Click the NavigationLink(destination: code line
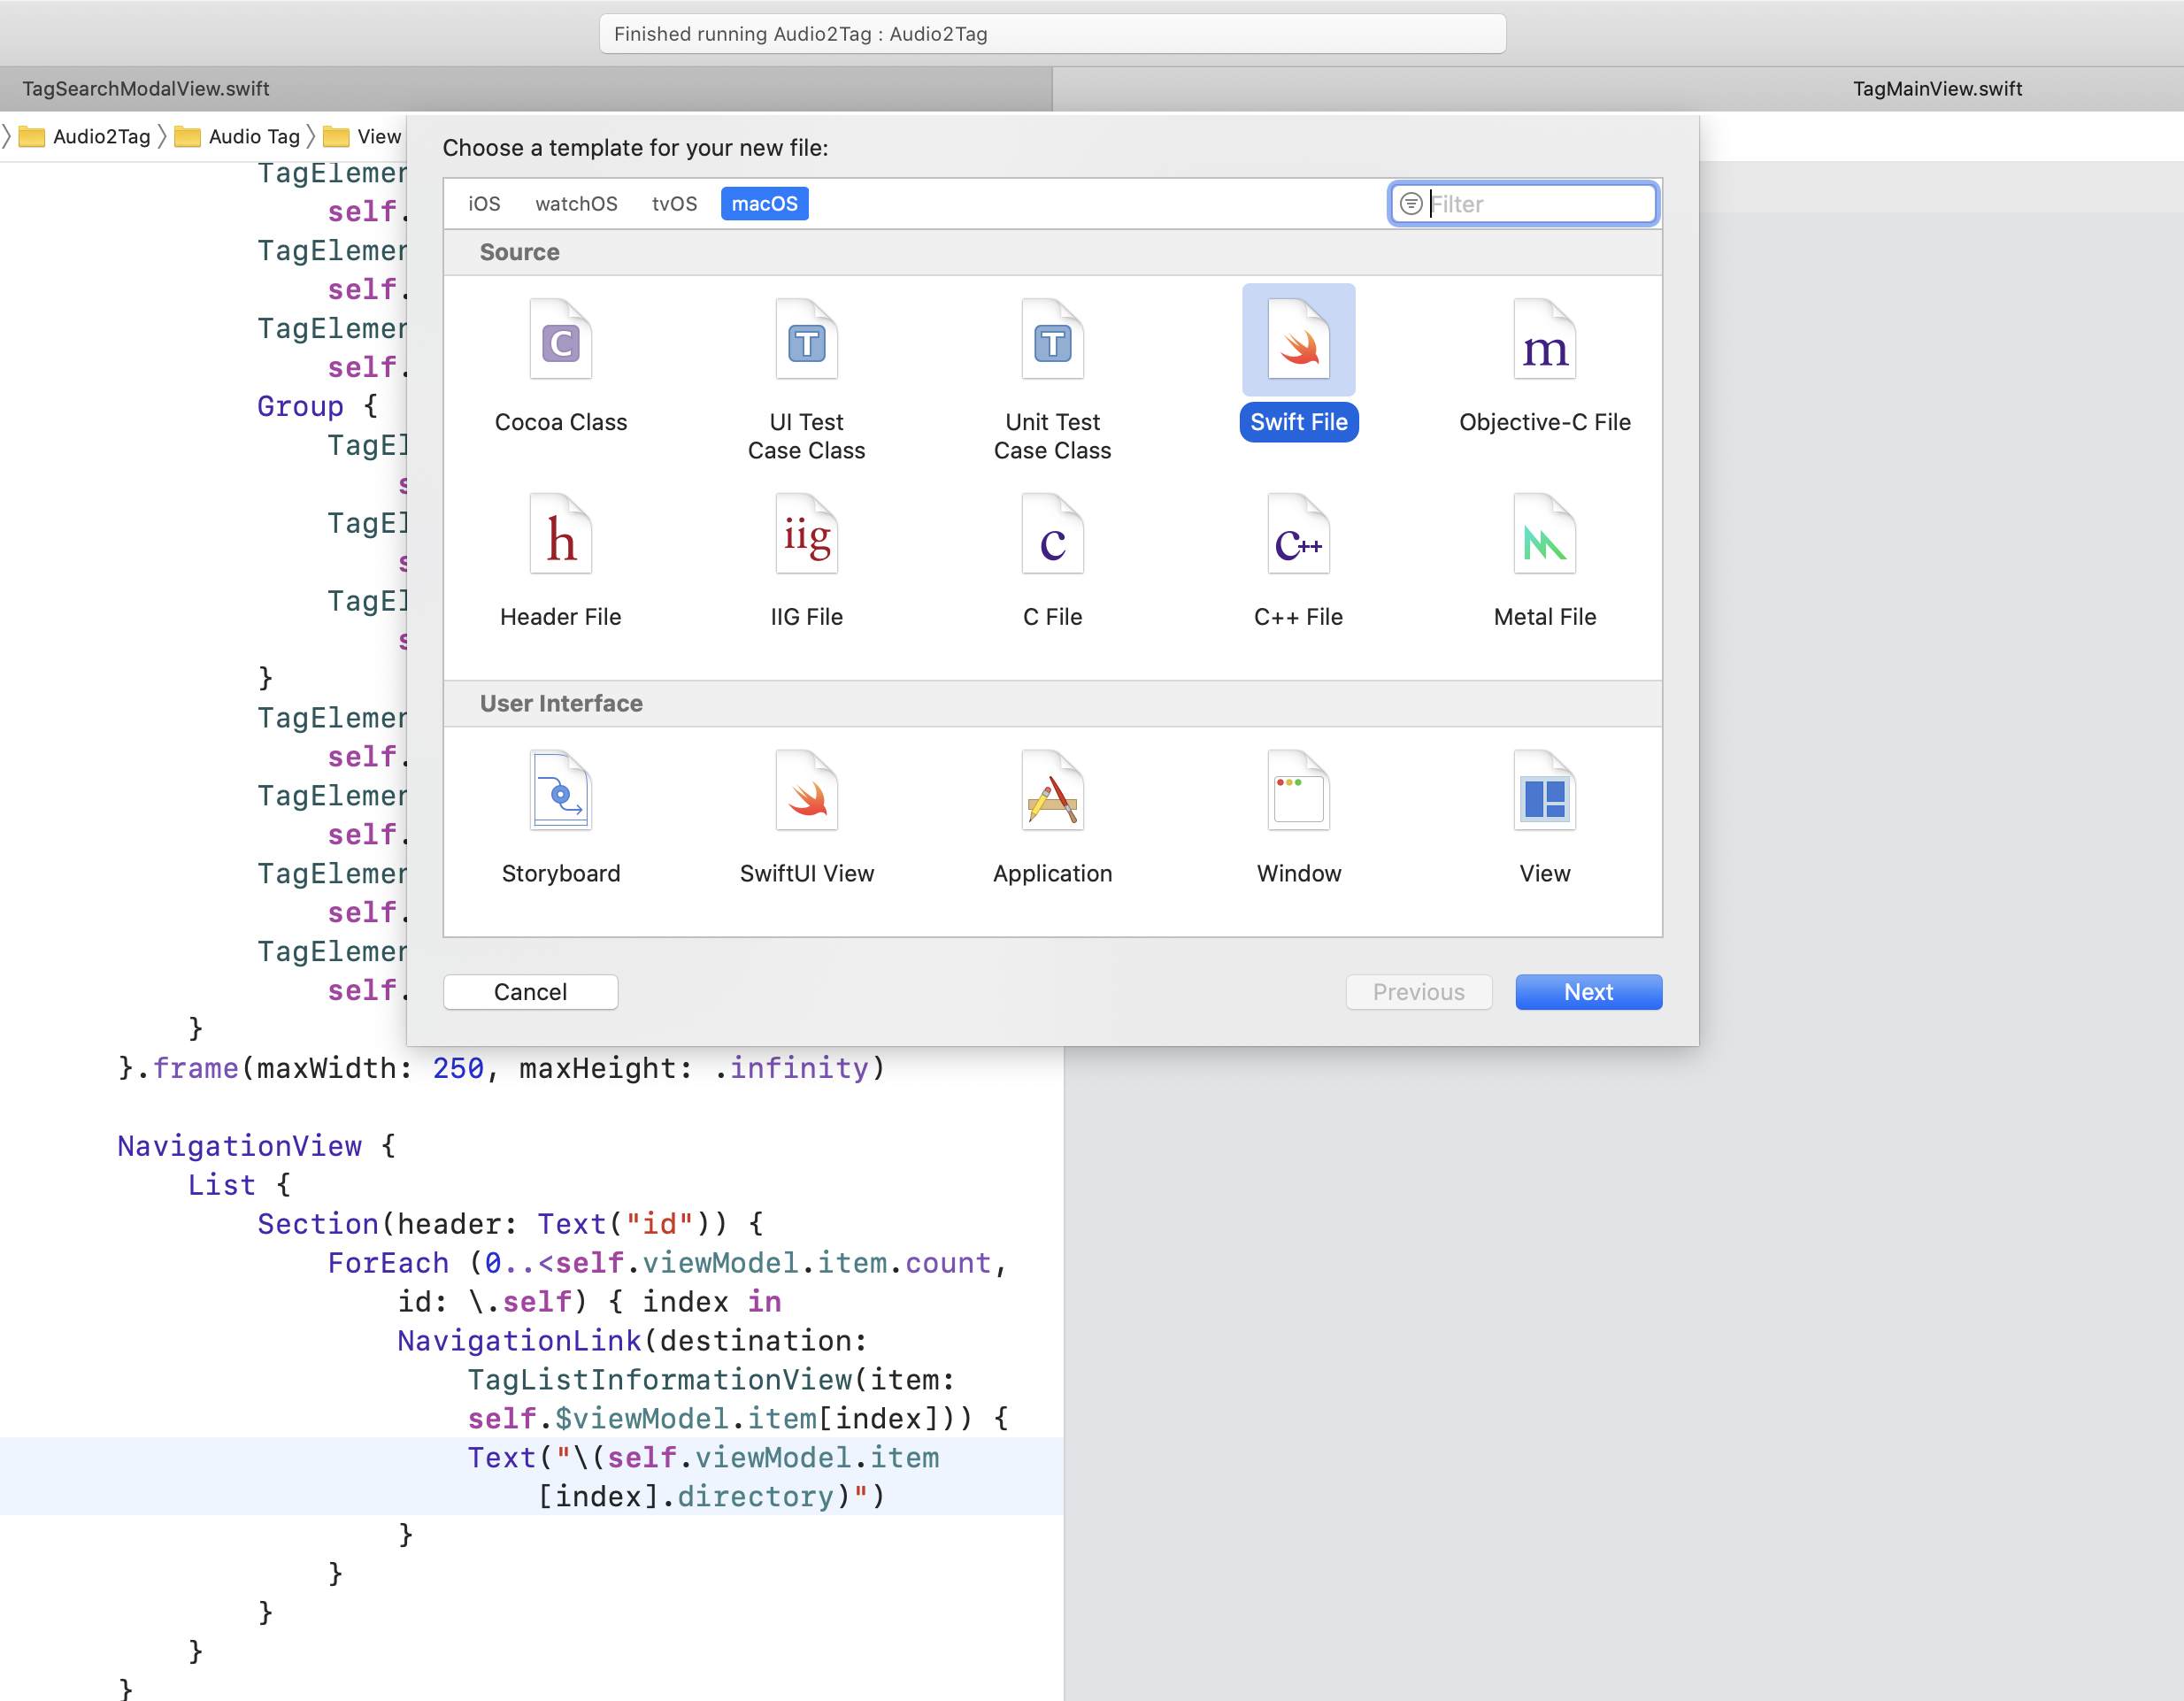Viewport: 2184px width, 1701px height. click(x=632, y=1341)
